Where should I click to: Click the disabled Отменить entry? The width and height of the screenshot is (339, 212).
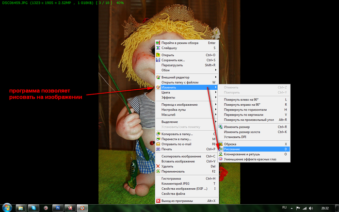(x=254, y=87)
